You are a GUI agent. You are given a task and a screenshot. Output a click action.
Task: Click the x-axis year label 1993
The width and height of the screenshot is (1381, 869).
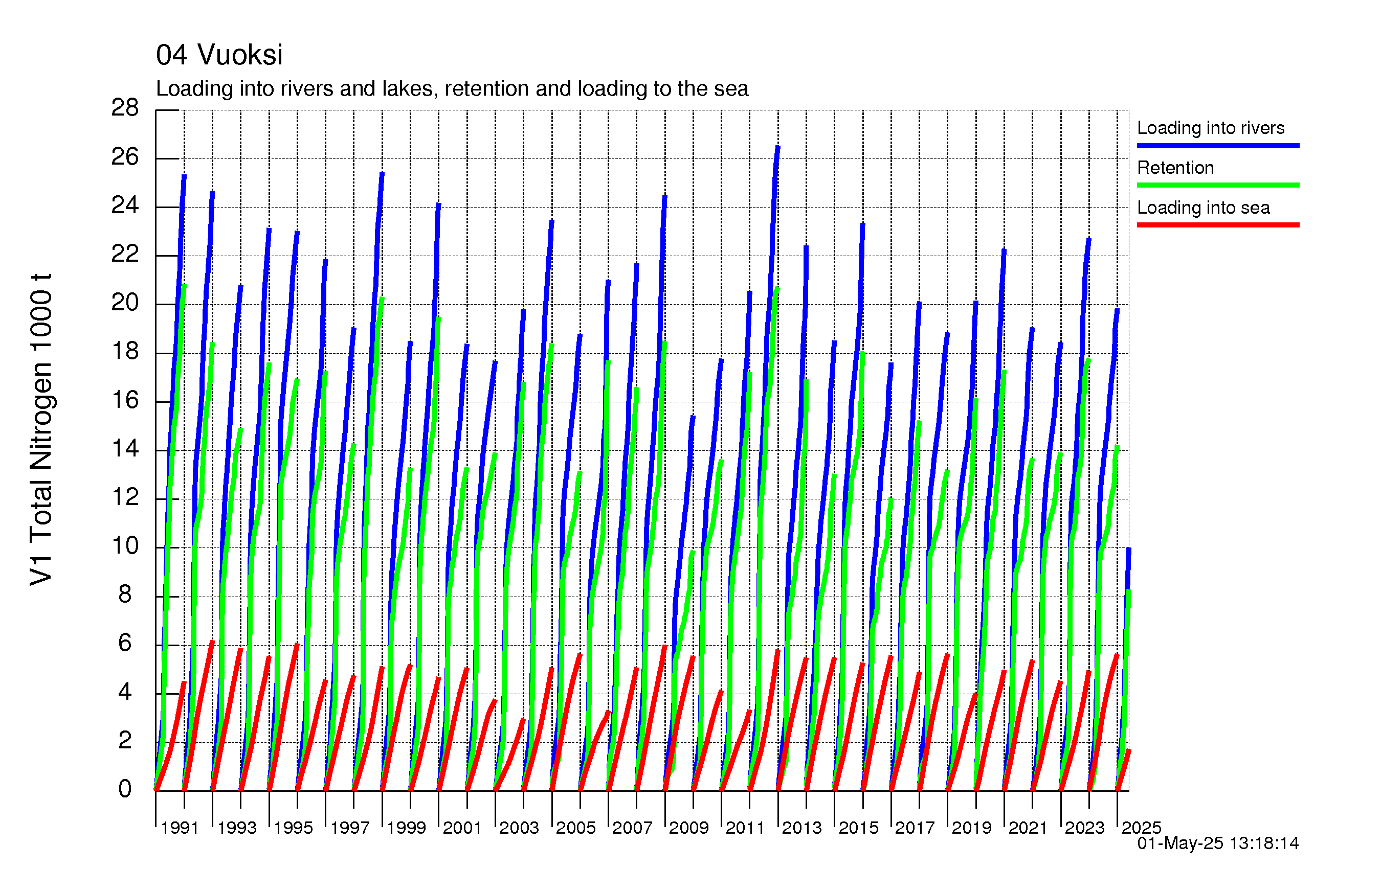(237, 828)
